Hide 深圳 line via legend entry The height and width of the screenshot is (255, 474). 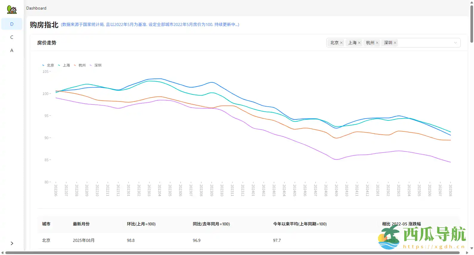pos(96,65)
